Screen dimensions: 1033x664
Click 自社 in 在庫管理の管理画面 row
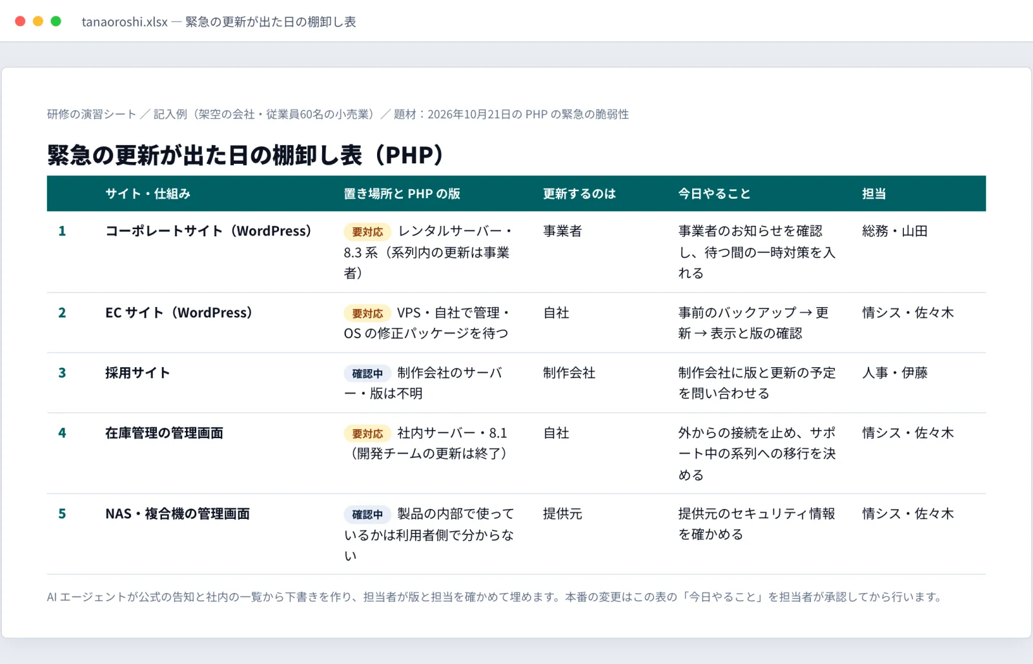click(556, 433)
